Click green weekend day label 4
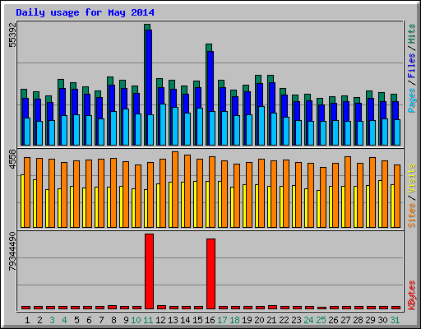Screen dimensions: 421x329 click(64, 320)
